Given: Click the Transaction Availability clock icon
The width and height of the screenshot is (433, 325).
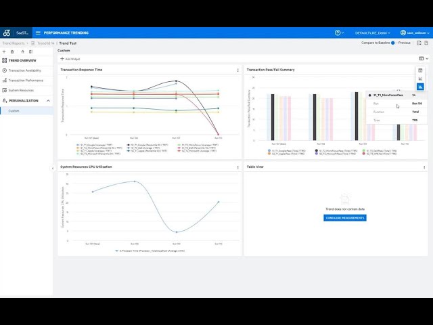Looking at the screenshot, I should coord(5,70).
